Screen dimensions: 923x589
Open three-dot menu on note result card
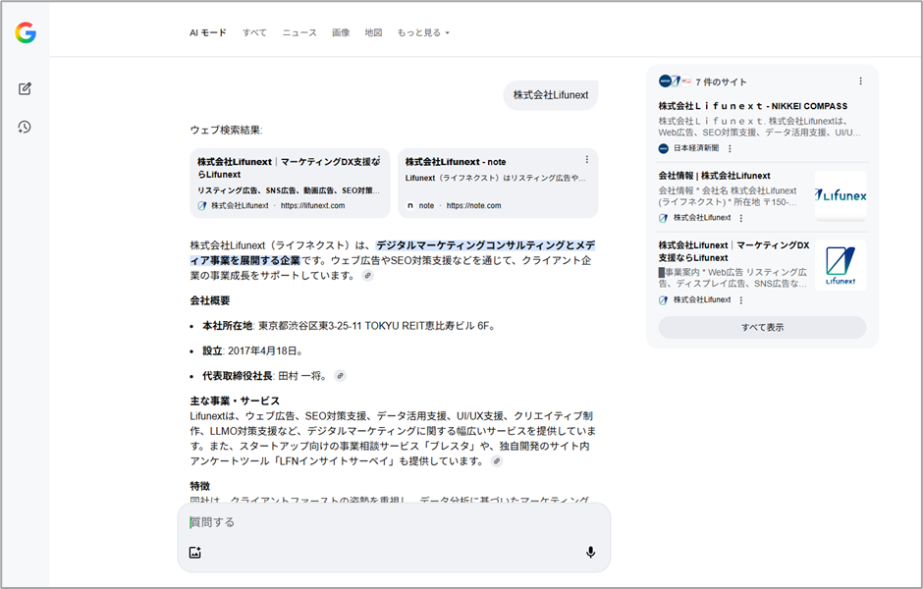click(x=587, y=160)
